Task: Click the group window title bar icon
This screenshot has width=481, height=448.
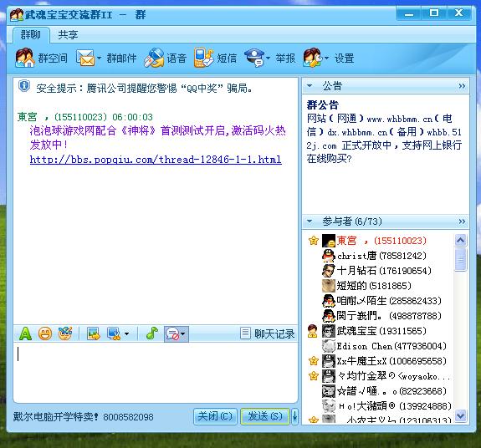Action: tap(16, 15)
